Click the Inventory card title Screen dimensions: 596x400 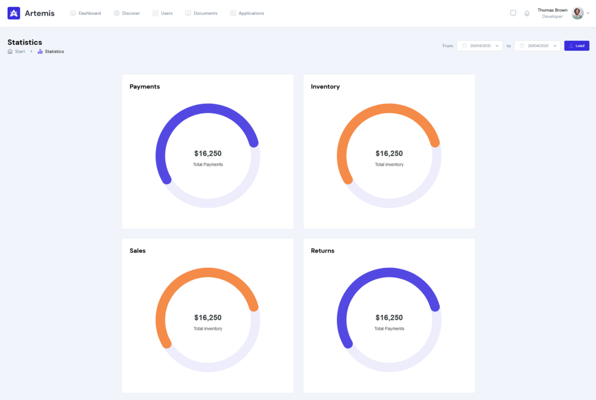pos(326,87)
